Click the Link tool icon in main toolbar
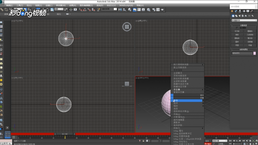The width and height of the screenshot is (258, 145). [2, 10]
